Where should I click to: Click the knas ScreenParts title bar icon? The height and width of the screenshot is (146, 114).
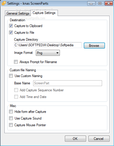(x=4, y=3)
